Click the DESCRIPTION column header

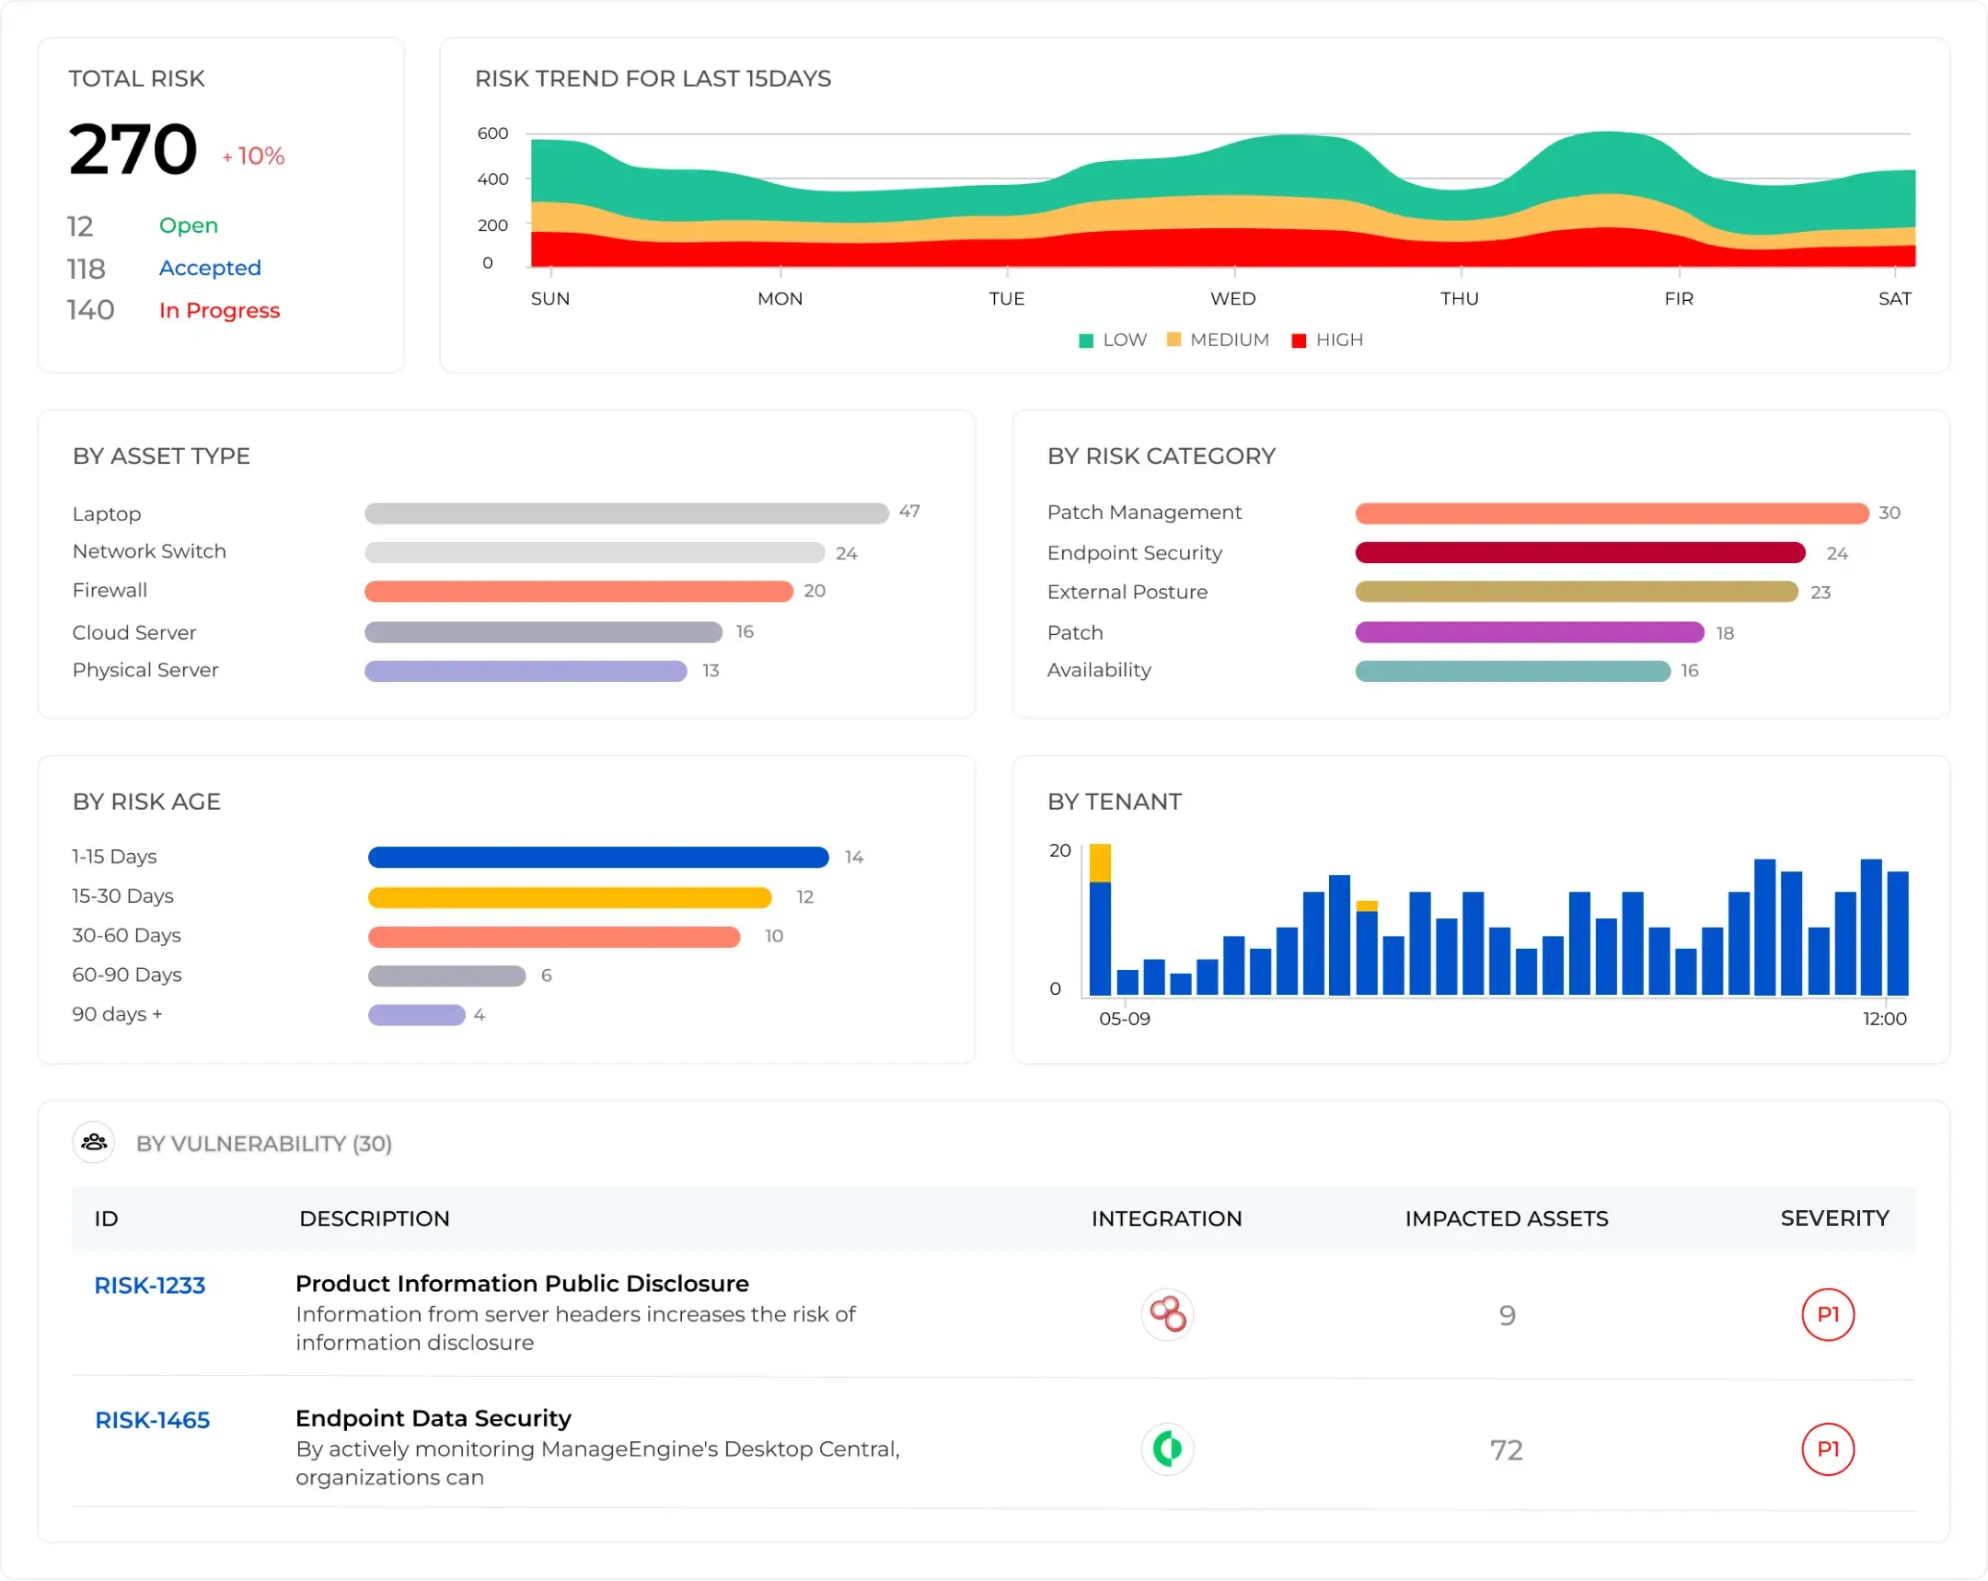375,1218
